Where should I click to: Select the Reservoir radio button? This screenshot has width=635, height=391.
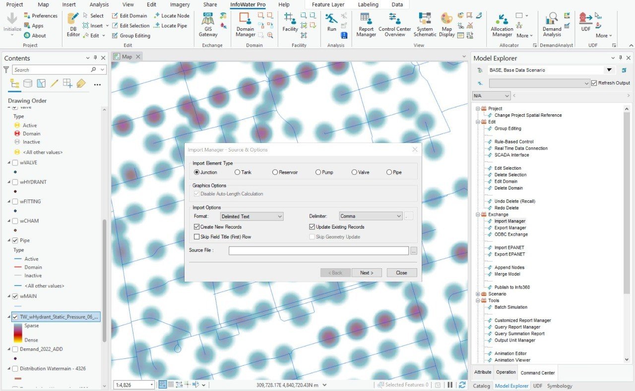pyautogui.click(x=275, y=172)
